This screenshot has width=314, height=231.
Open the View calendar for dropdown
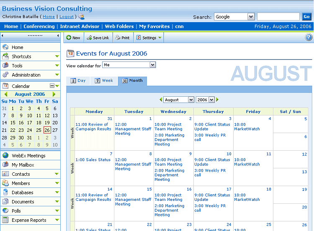pos(152,65)
